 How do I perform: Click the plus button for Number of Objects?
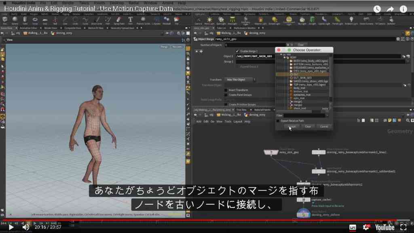[288, 45]
